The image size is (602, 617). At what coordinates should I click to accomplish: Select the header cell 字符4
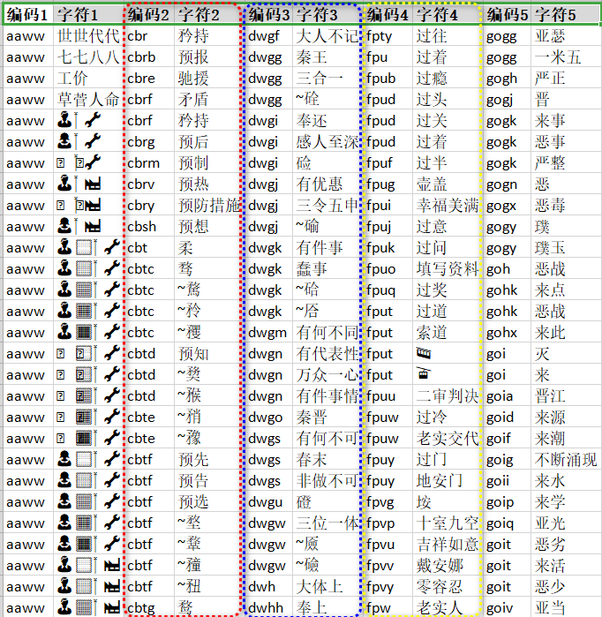(x=447, y=15)
